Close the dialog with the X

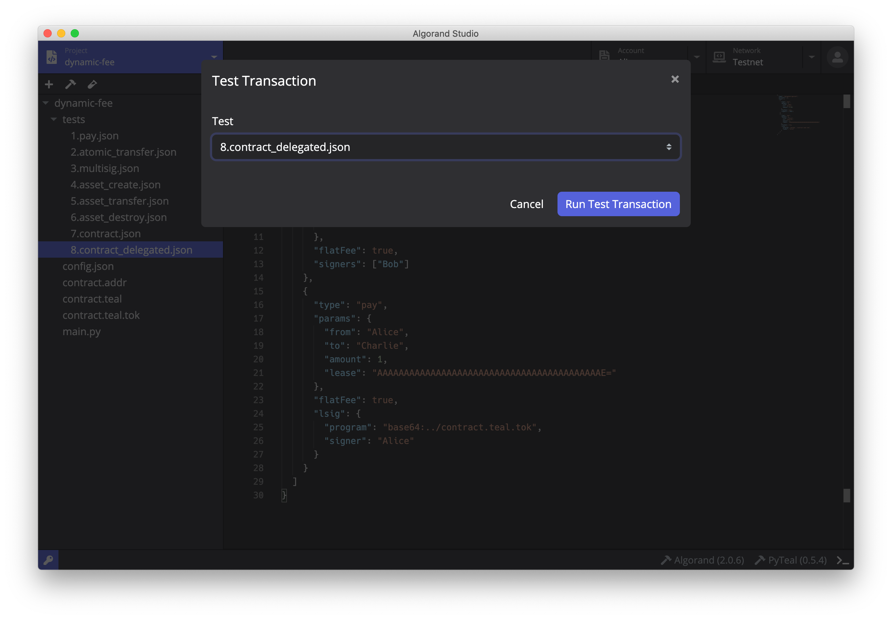click(675, 79)
